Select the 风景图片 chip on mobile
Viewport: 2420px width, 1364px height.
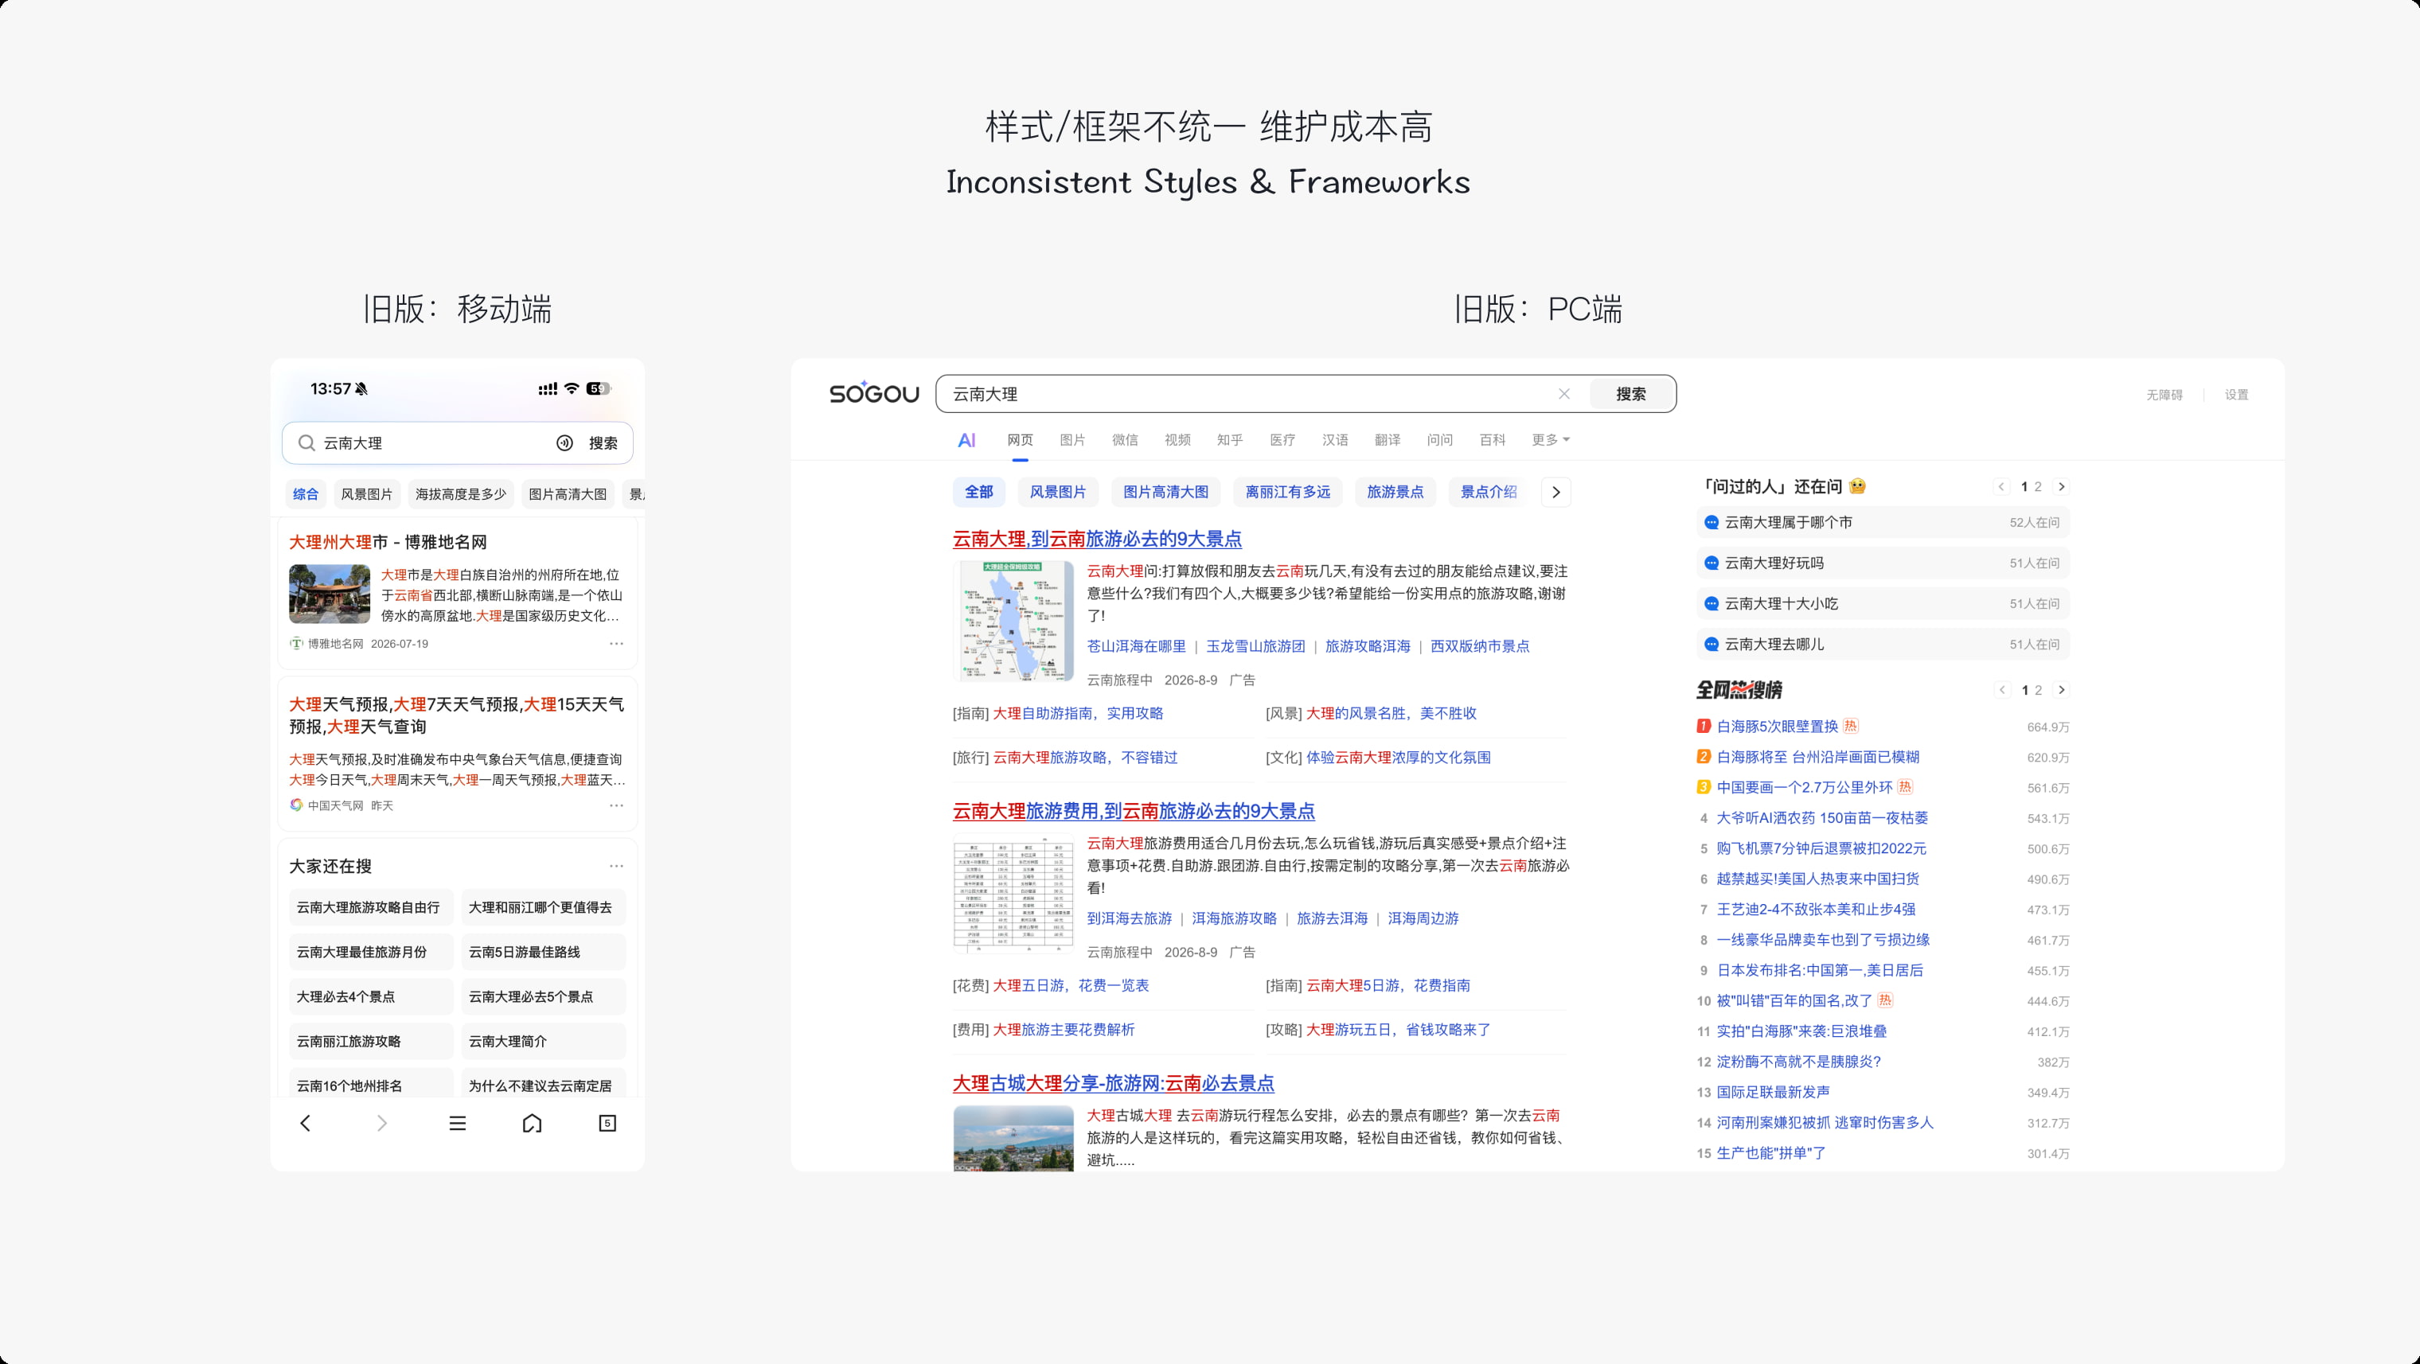[x=366, y=494]
